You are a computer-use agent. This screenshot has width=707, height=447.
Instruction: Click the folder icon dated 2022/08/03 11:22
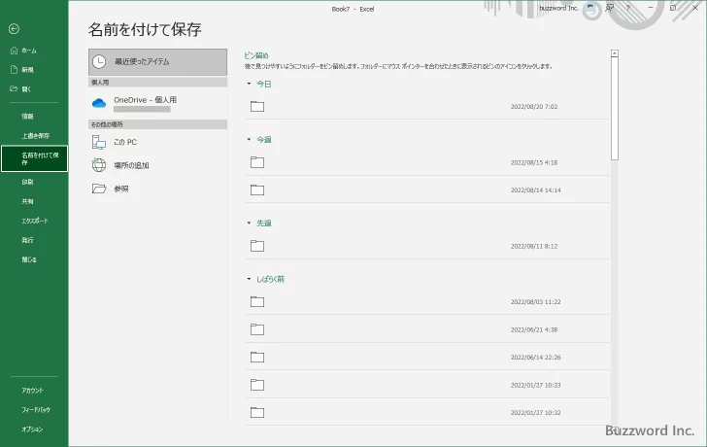pos(257,302)
